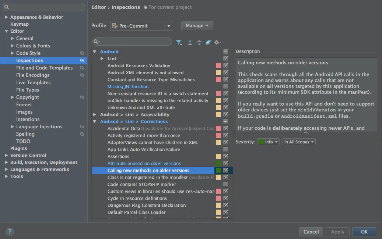Click green swatch for Attribute unused row
The width and height of the screenshot is (382, 239).
pos(218,163)
